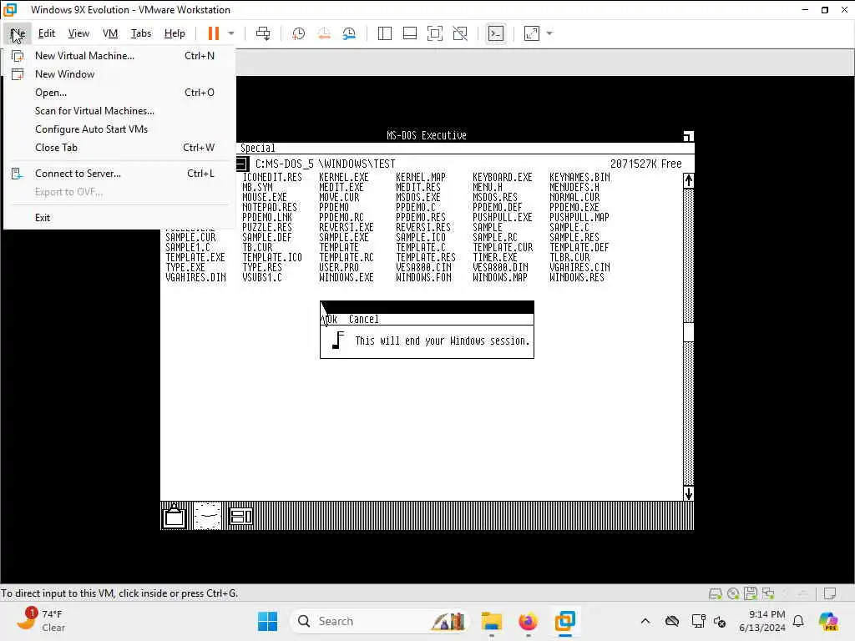
Task: Open the View menu
Action: [x=78, y=33]
